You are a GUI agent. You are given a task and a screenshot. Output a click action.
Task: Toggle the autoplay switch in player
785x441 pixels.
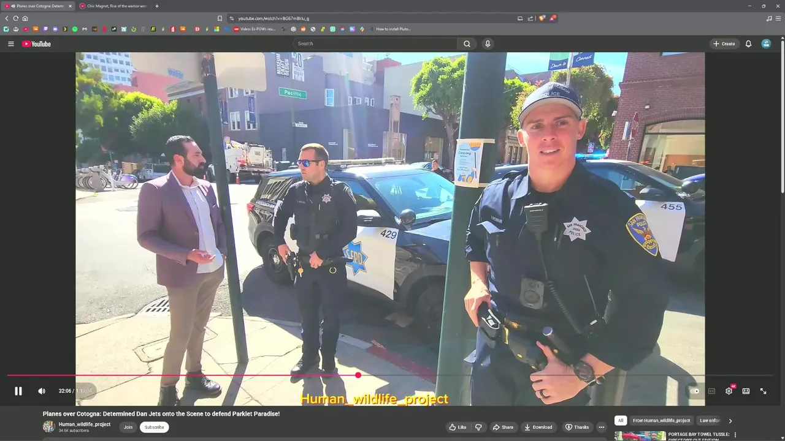[x=695, y=391]
